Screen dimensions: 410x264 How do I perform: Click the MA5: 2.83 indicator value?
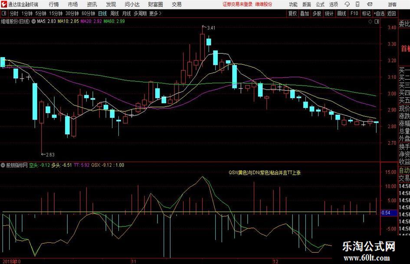pyautogui.click(x=46, y=21)
